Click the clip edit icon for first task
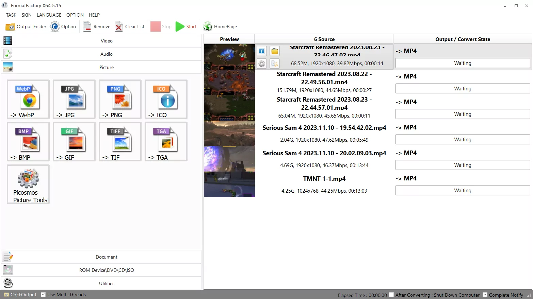 coord(275,64)
